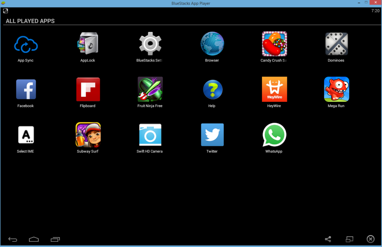Tap the Android back arrow button
This screenshot has height=247, width=382.
(x=13, y=239)
